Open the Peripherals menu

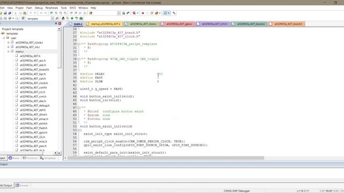tap(52, 8)
